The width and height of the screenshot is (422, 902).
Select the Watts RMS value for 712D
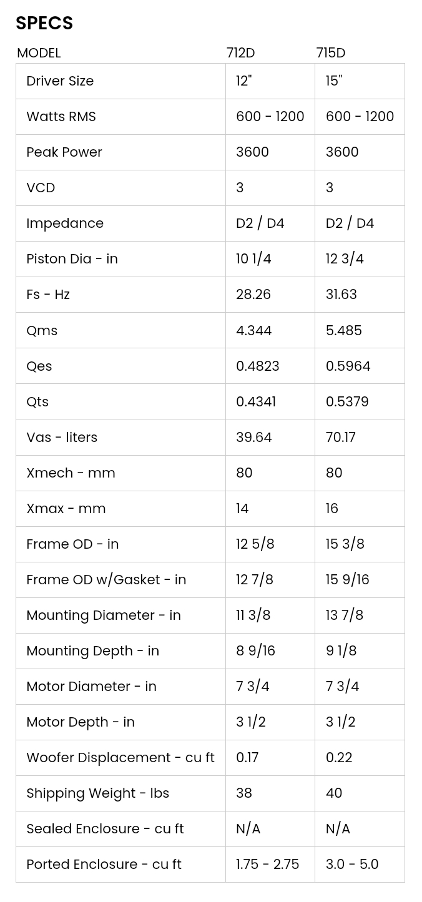pyautogui.click(x=270, y=117)
